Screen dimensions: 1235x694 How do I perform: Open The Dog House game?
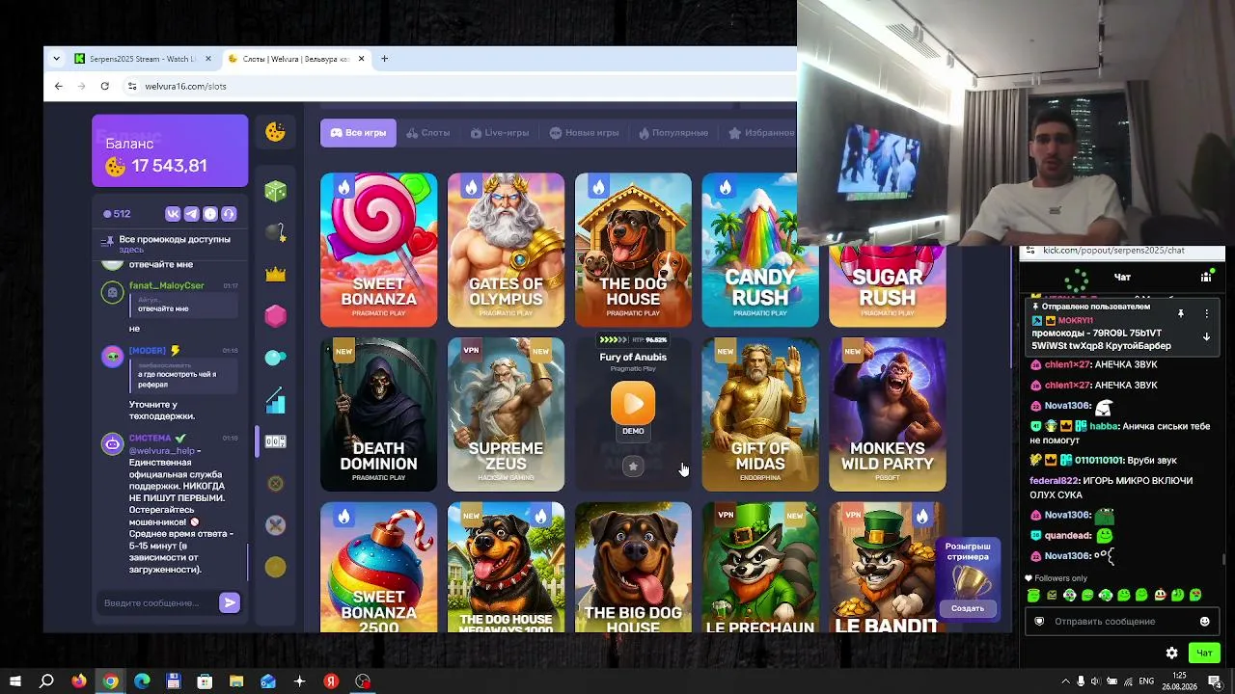[x=633, y=250]
